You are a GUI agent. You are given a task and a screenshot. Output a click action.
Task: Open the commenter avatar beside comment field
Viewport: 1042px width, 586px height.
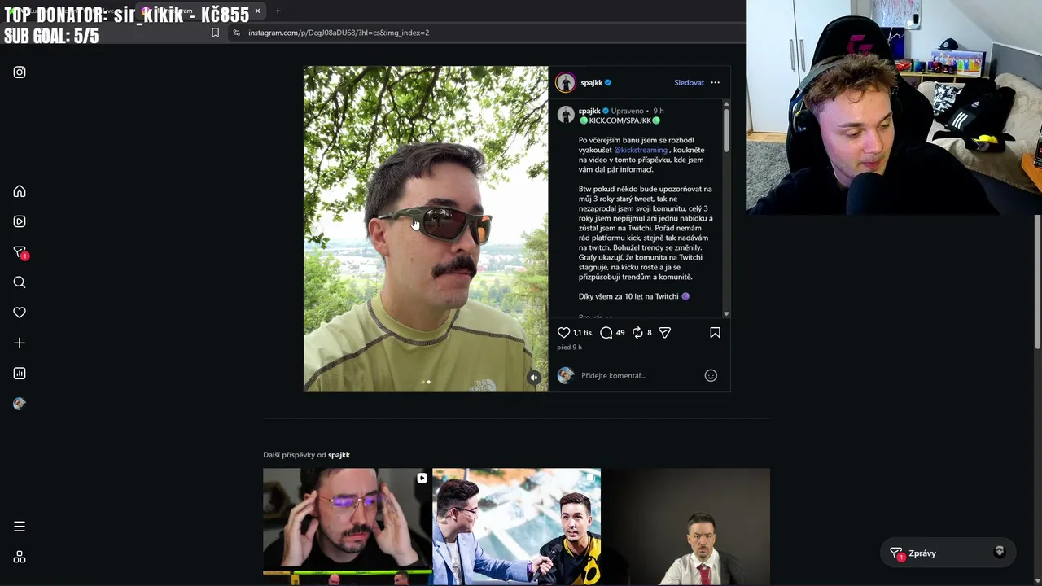(x=566, y=375)
